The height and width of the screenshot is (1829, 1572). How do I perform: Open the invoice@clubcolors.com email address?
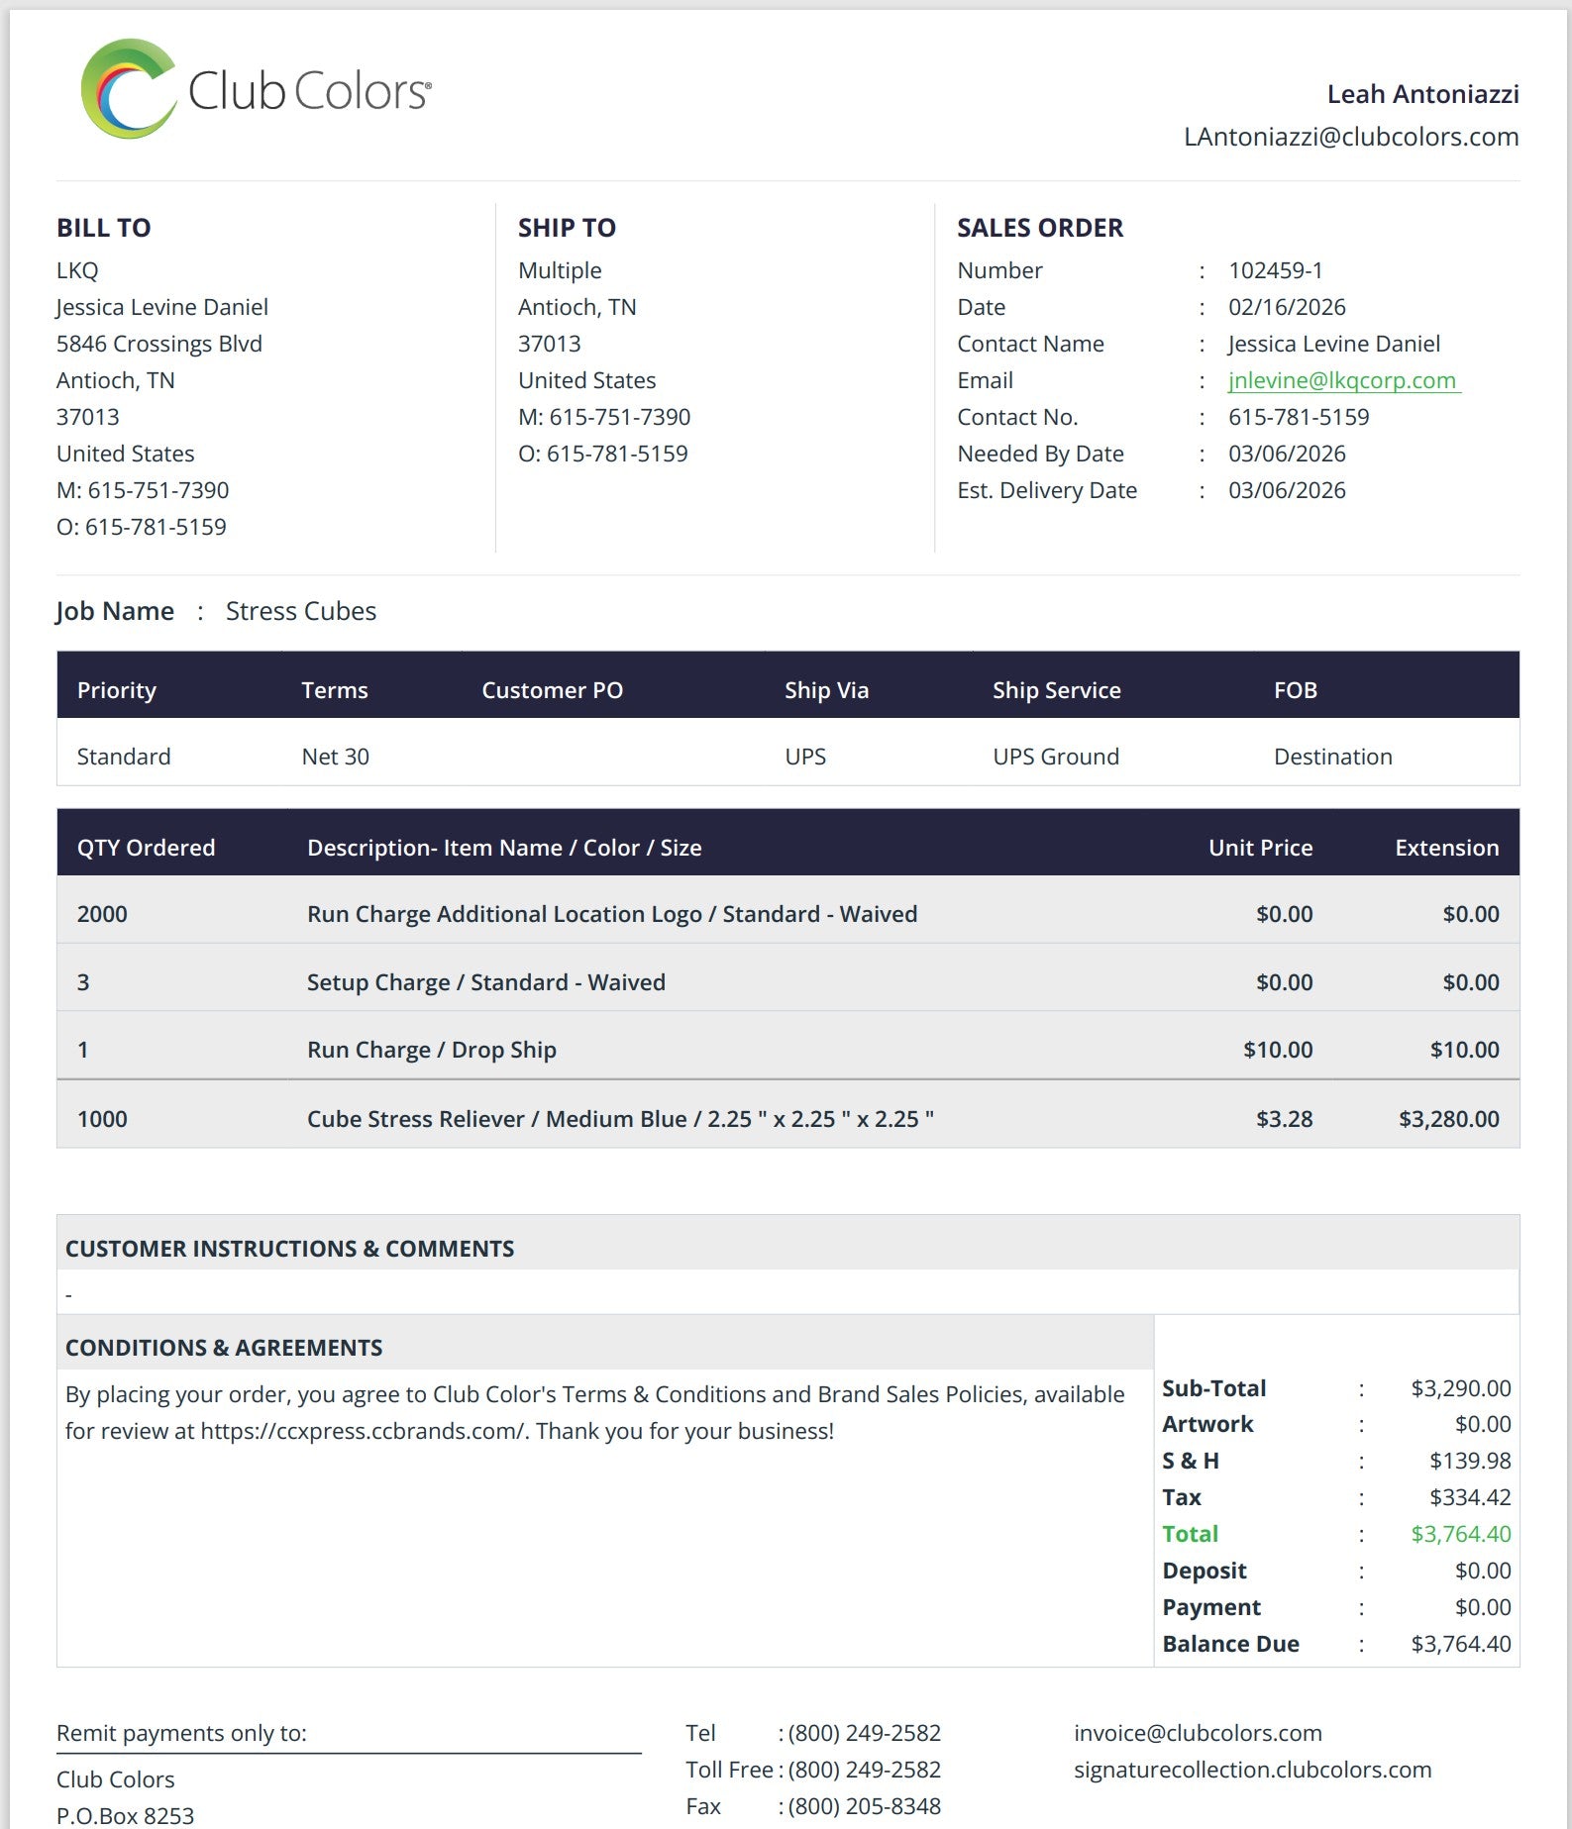click(x=1197, y=1733)
